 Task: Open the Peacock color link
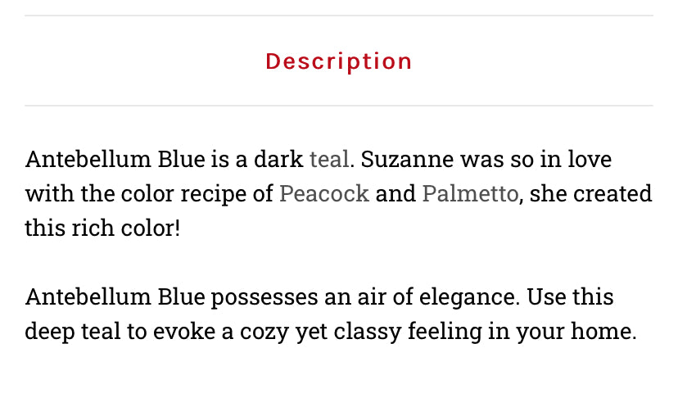(x=324, y=194)
